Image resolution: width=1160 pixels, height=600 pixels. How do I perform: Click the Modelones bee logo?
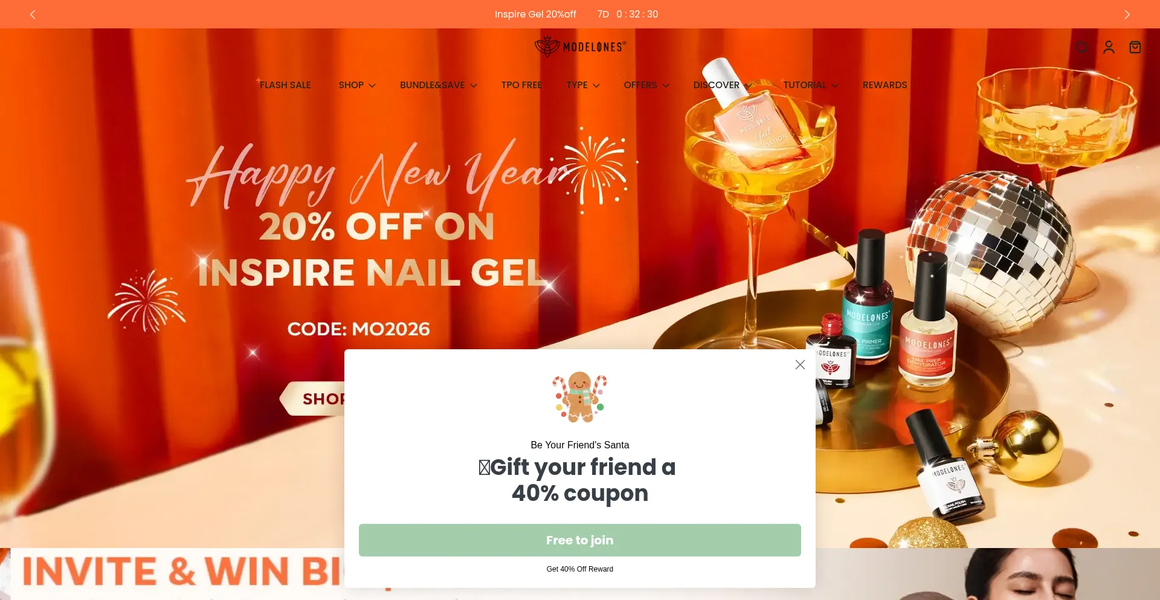(x=580, y=47)
